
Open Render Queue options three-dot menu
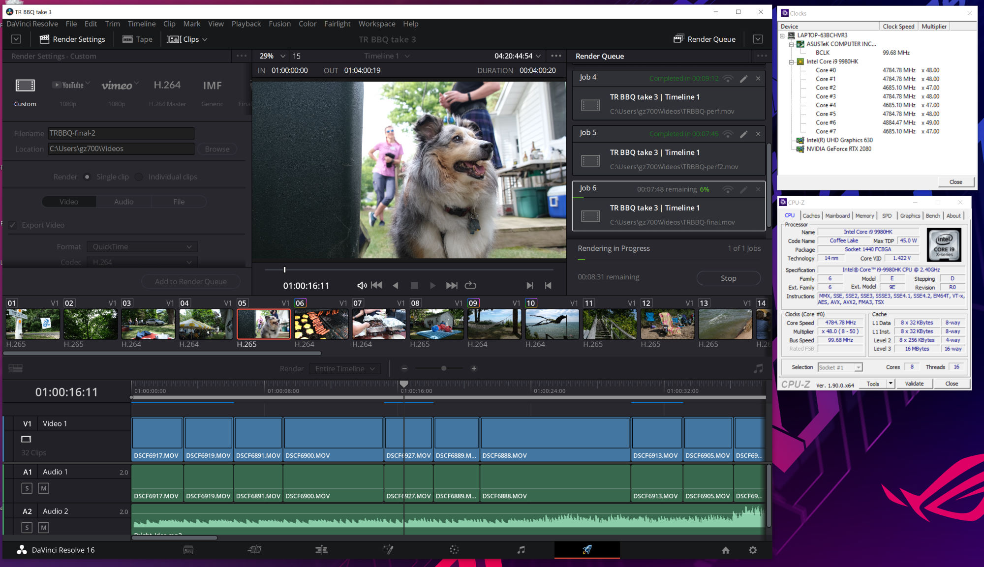coord(762,56)
